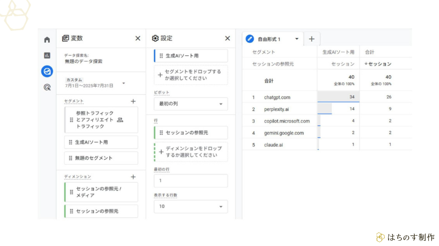Open the ピボット 最初の列 dropdown
Screen dimensions: 439x246
(x=191, y=104)
